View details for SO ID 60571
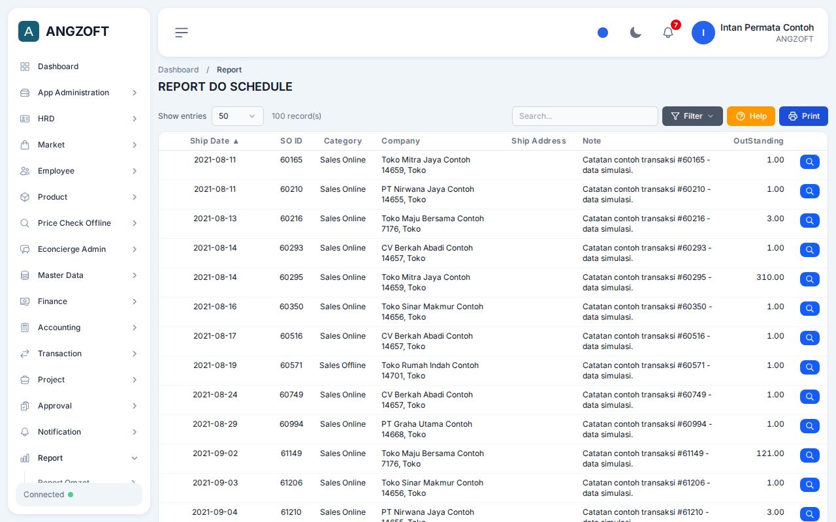Screen dimensions: 836x522 tap(810, 367)
